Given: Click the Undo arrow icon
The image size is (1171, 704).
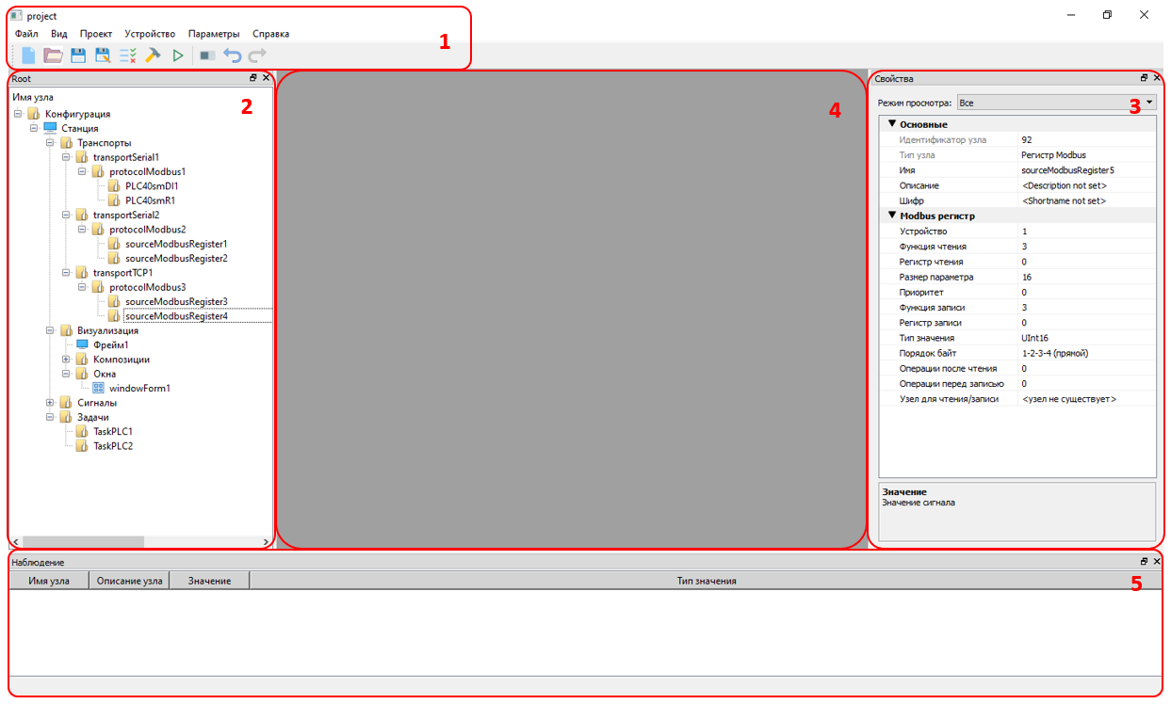Looking at the screenshot, I should click(232, 56).
